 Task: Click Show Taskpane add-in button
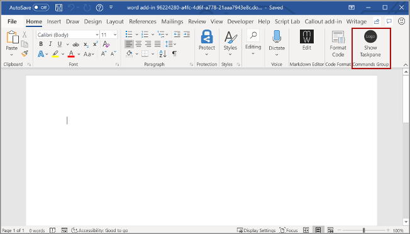[370, 43]
